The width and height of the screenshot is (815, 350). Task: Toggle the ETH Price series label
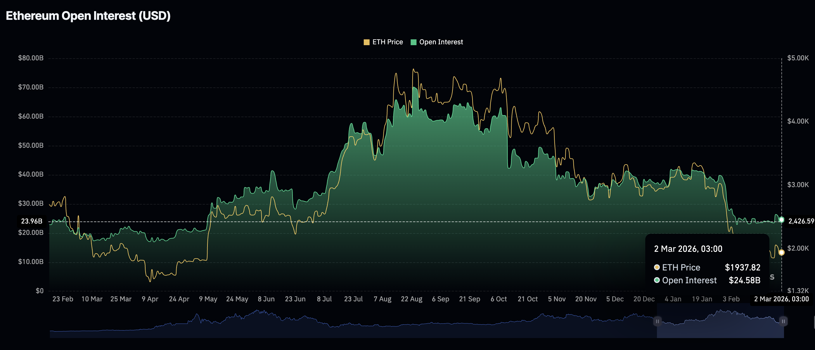(x=387, y=42)
